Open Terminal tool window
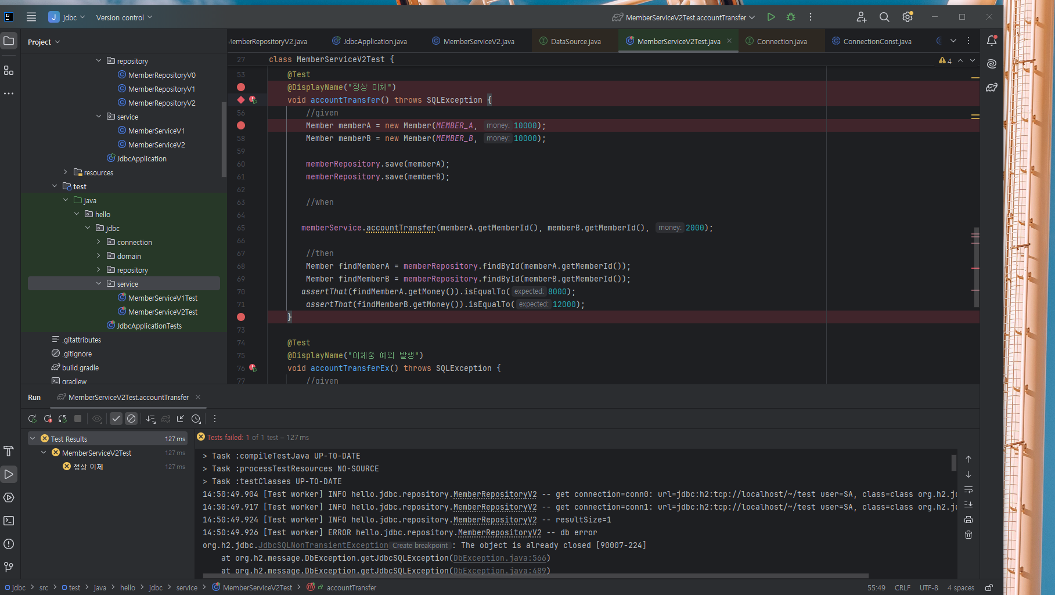The image size is (1055, 595). tap(9, 521)
